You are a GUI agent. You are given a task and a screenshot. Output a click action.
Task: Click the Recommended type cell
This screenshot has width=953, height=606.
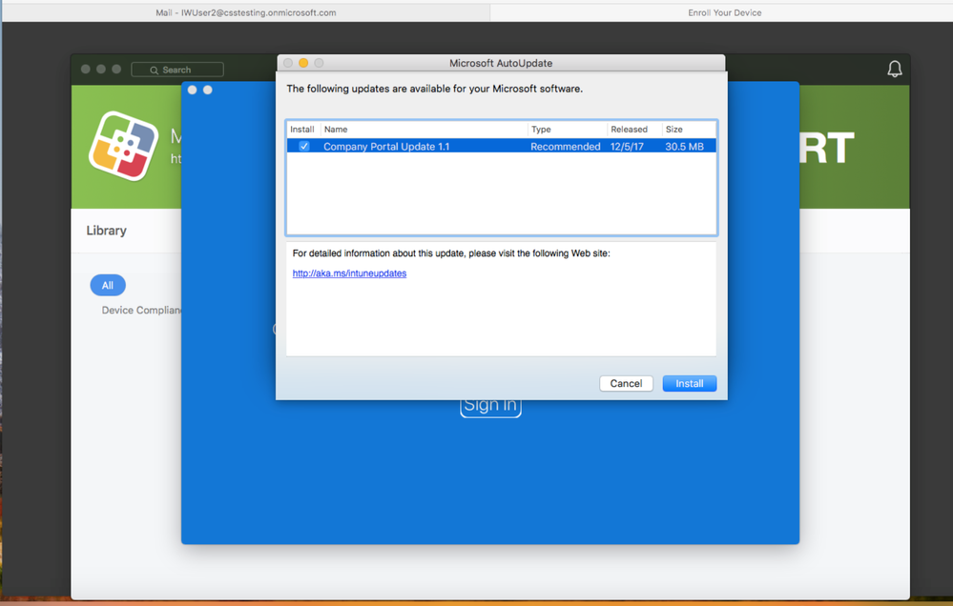click(x=566, y=147)
